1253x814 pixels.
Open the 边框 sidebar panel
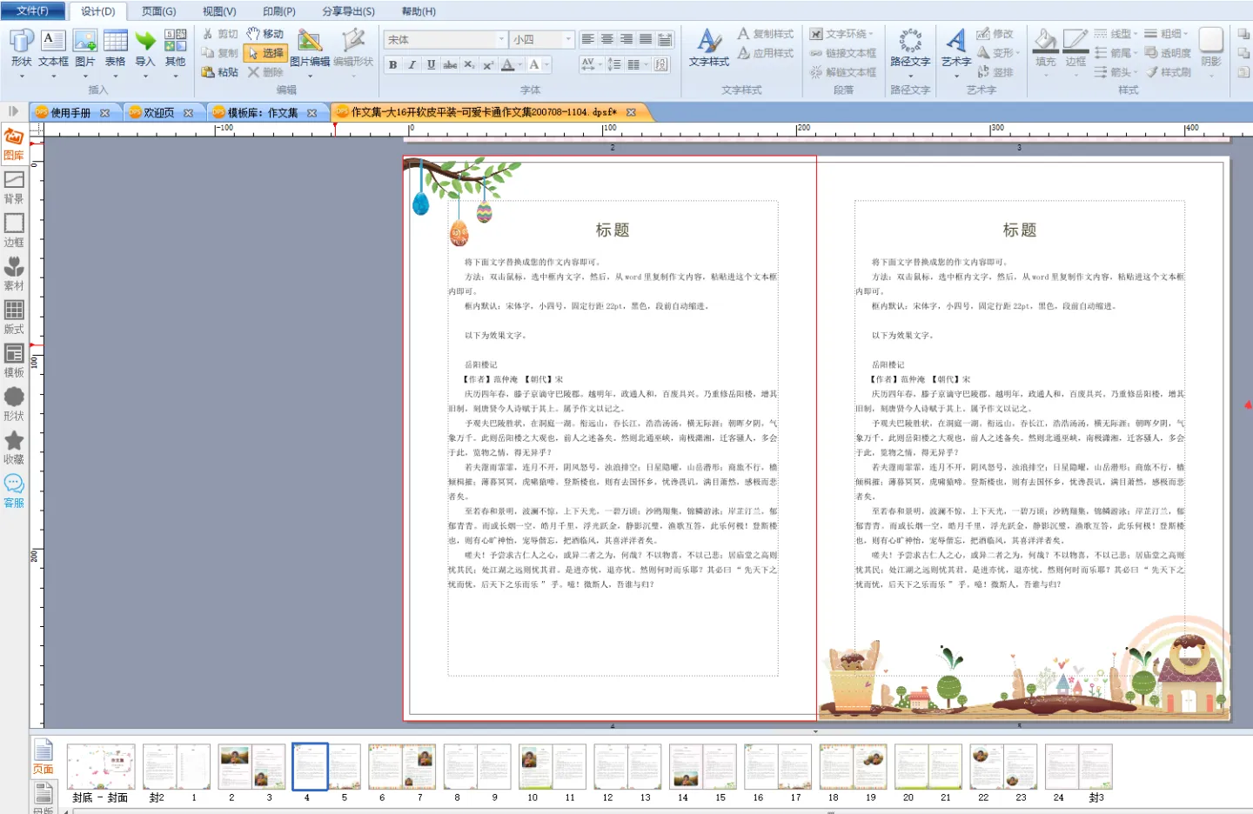[x=14, y=231]
